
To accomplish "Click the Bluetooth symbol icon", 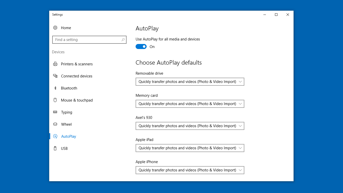I will coord(55,88).
